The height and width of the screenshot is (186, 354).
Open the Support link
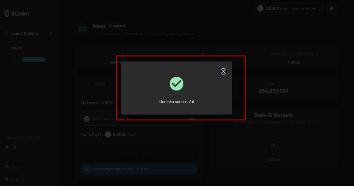(18, 180)
